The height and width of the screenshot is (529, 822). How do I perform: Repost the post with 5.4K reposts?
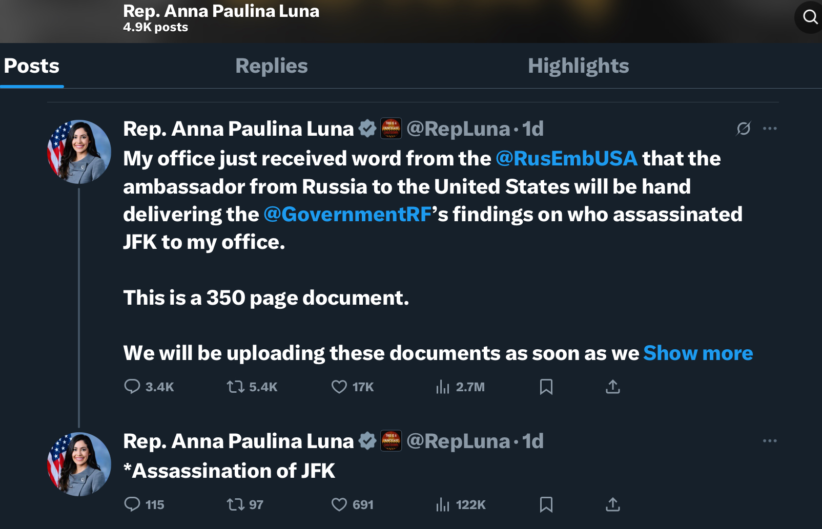coord(236,387)
